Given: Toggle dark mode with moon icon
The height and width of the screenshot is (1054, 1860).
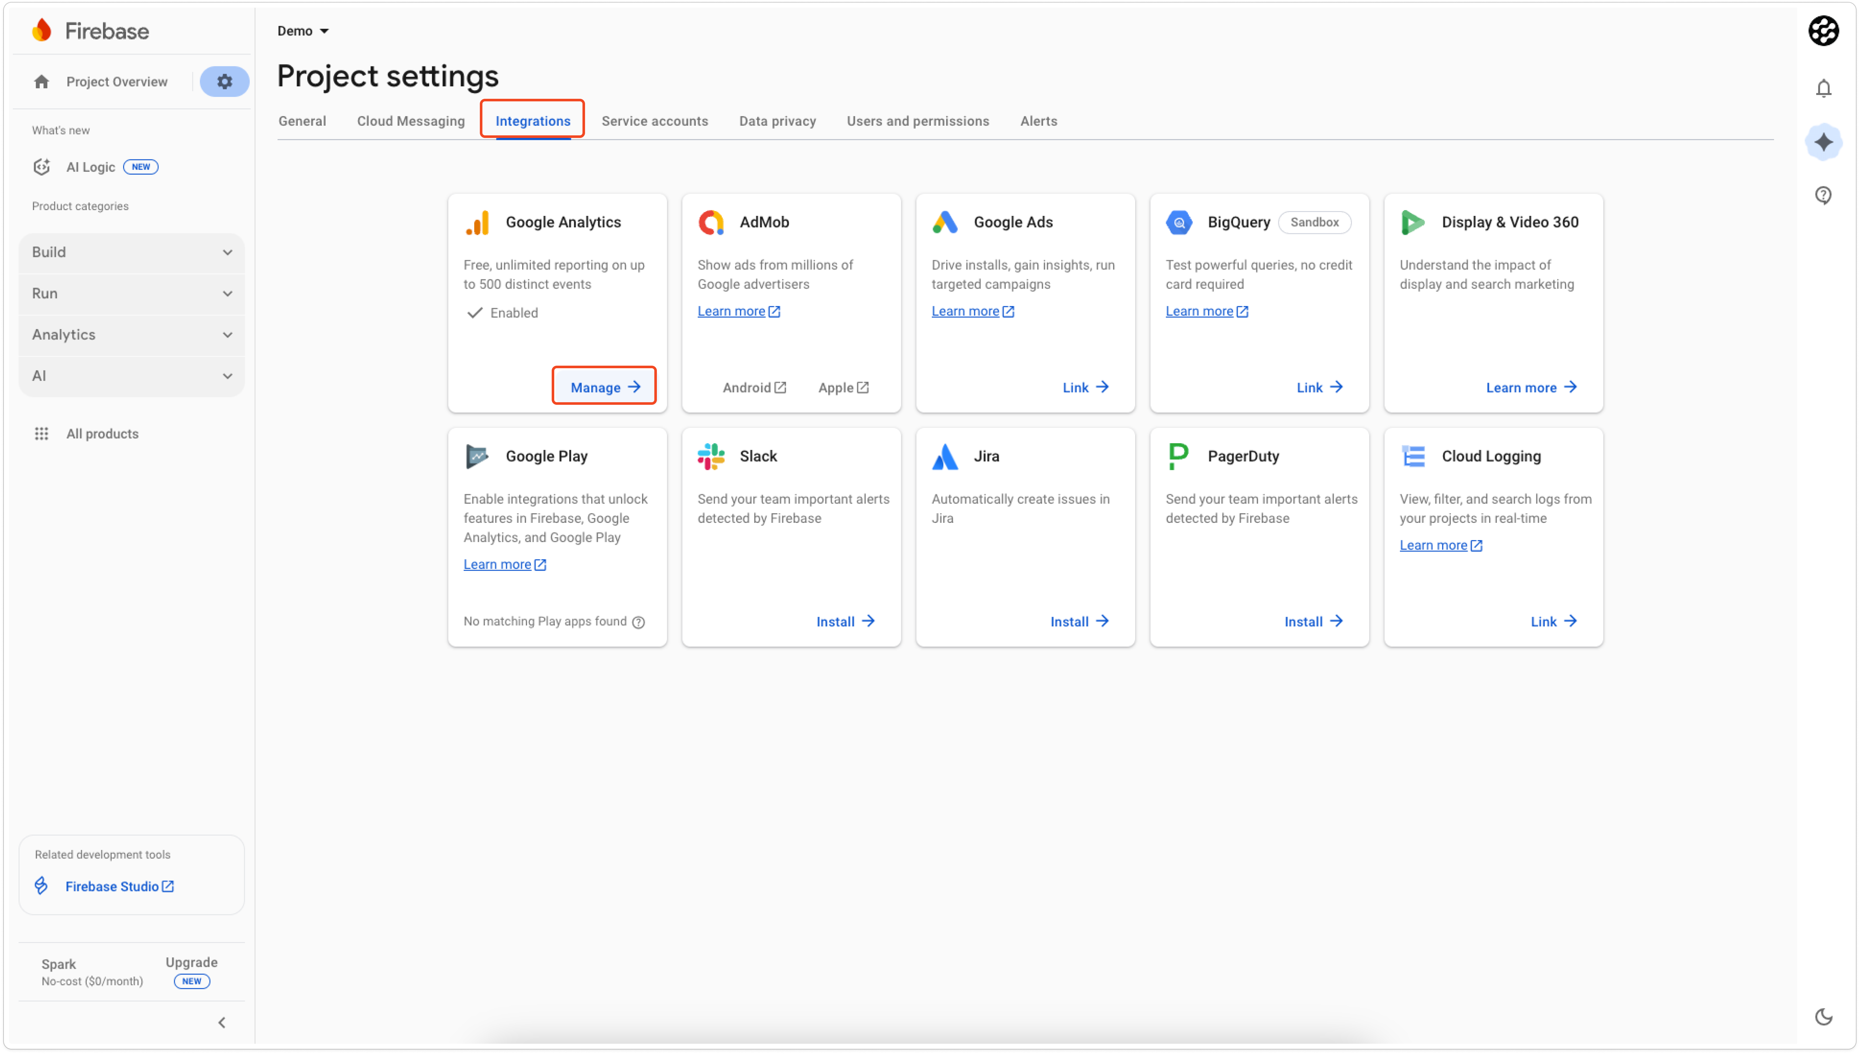Looking at the screenshot, I should click(x=1823, y=1016).
